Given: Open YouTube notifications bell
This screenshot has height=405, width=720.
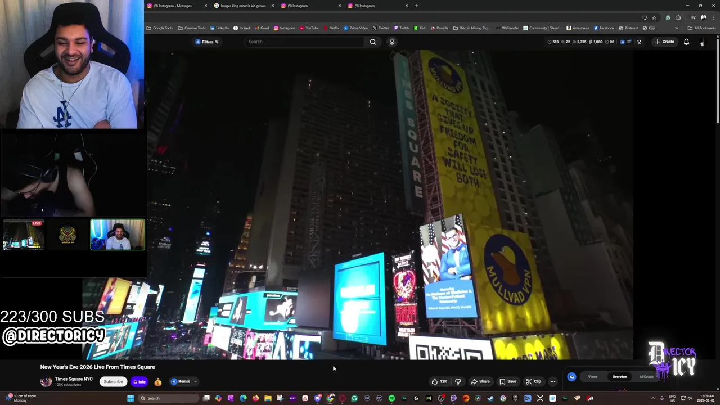Looking at the screenshot, I should coord(686,42).
